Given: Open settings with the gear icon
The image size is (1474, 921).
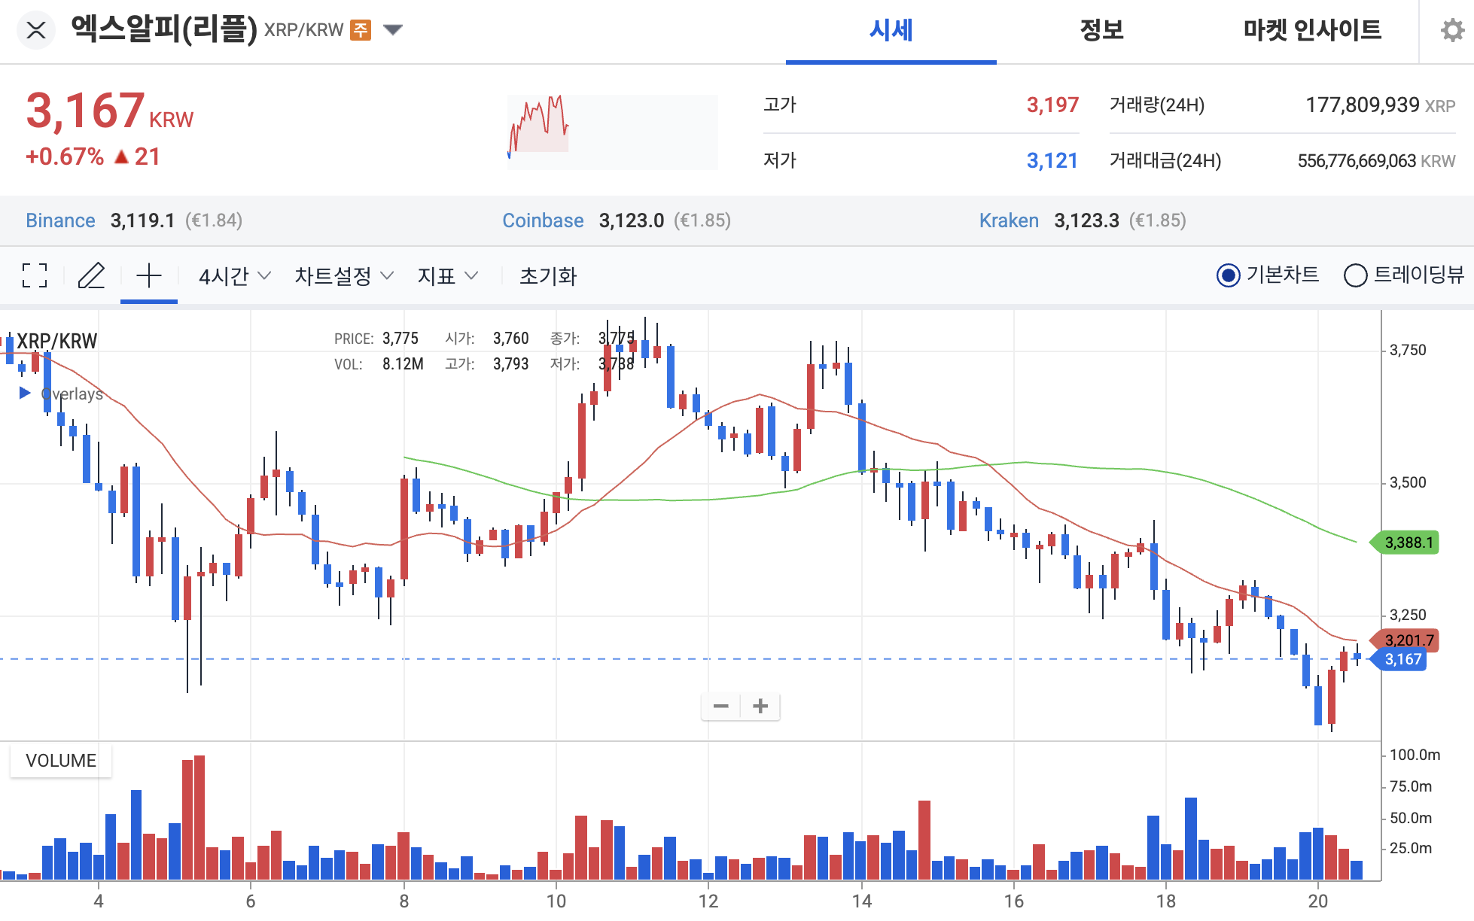Looking at the screenshot, I should 1452,31.
